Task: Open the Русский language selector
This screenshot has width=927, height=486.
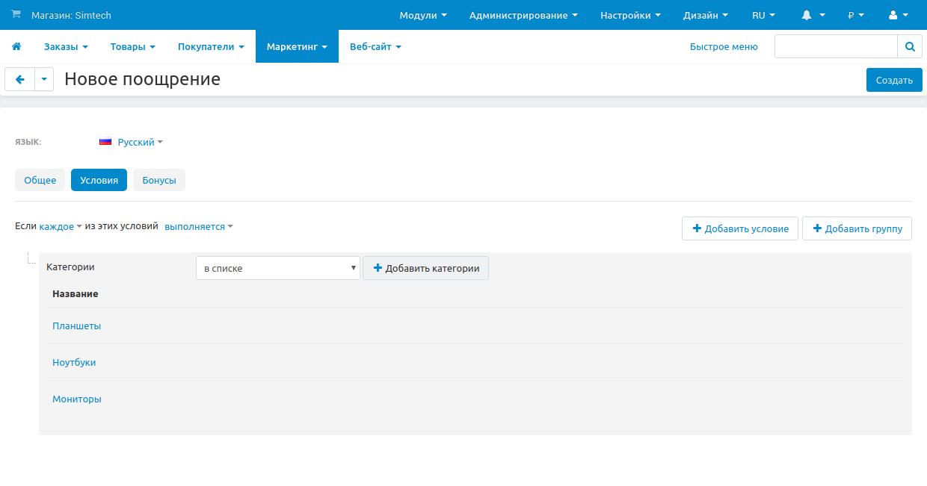Action: (x=140, y=142)
